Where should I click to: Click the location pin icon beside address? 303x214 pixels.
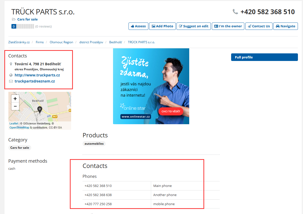tap(11, 64)
